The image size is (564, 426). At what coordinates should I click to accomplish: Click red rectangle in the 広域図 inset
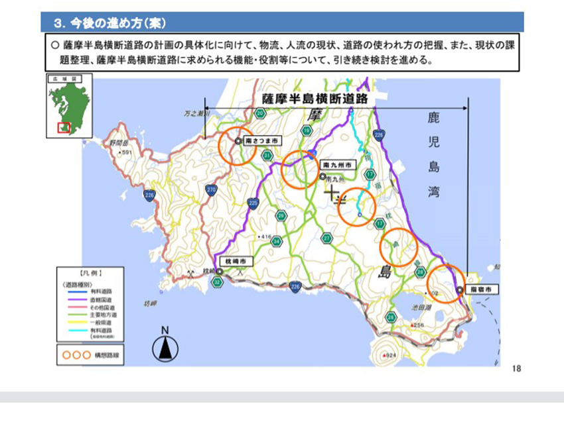tap(64, 127)
